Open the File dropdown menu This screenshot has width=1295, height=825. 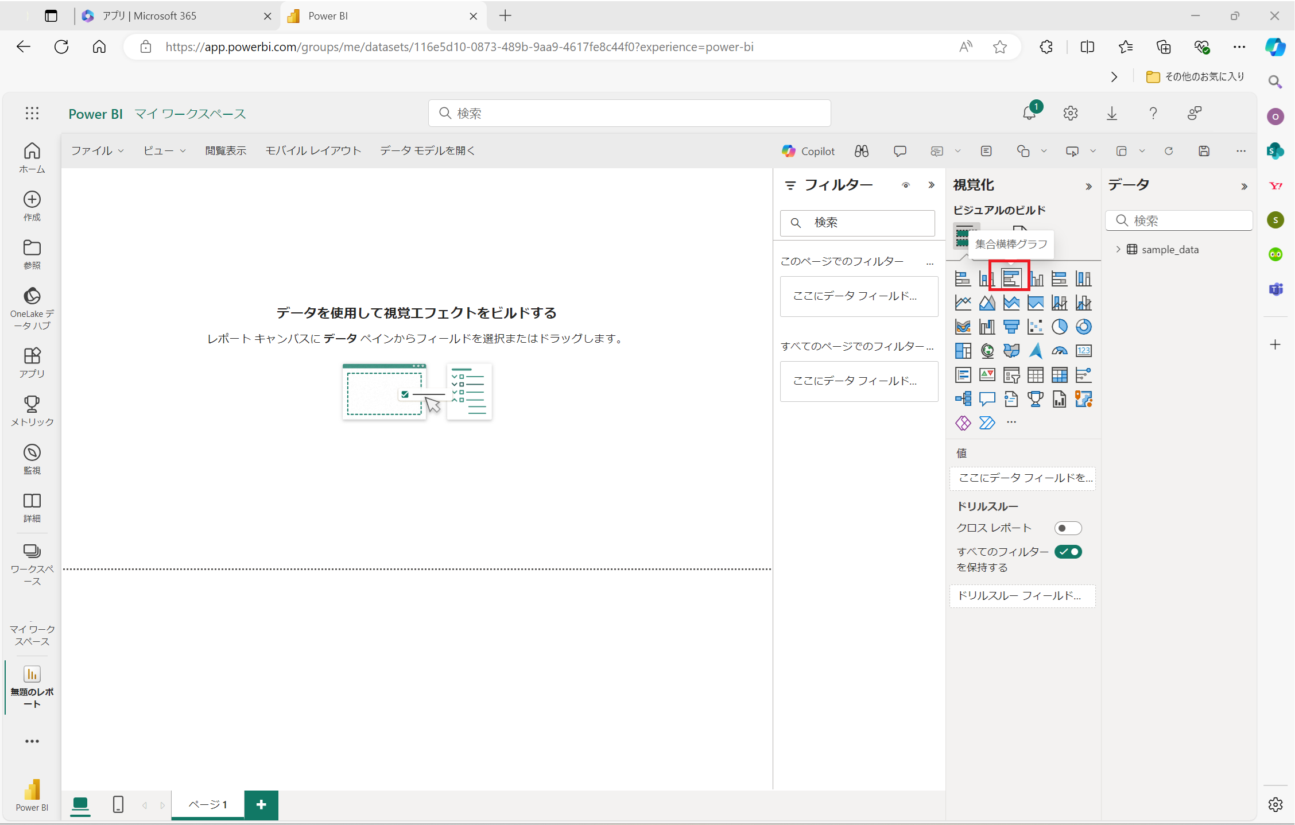click(97, 150)
